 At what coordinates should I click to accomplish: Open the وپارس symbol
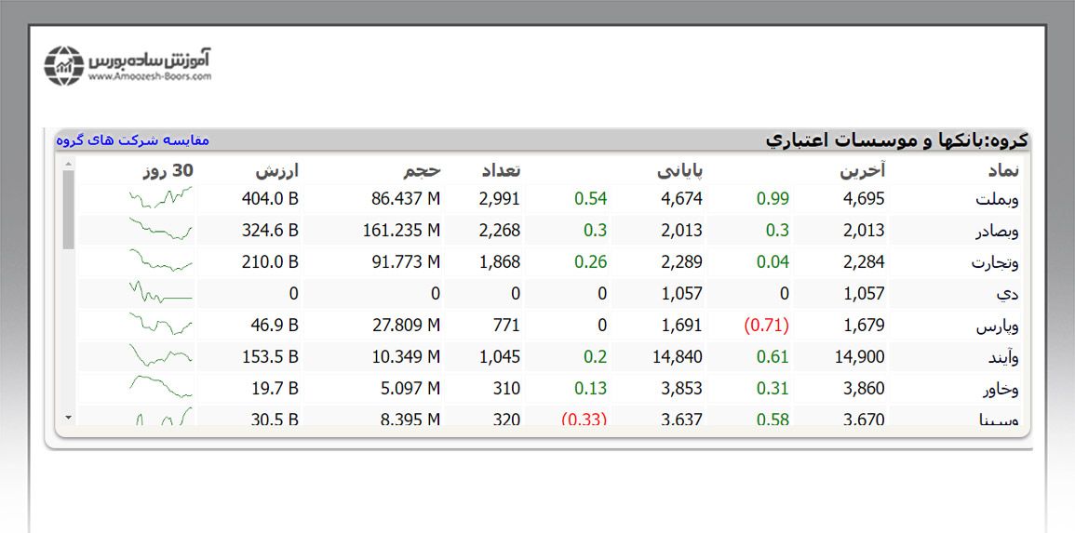coord(997,326)
